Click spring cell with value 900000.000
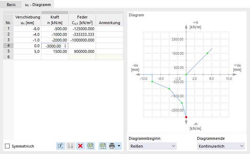Screen dimensions: 250x154 click(82, 51)
